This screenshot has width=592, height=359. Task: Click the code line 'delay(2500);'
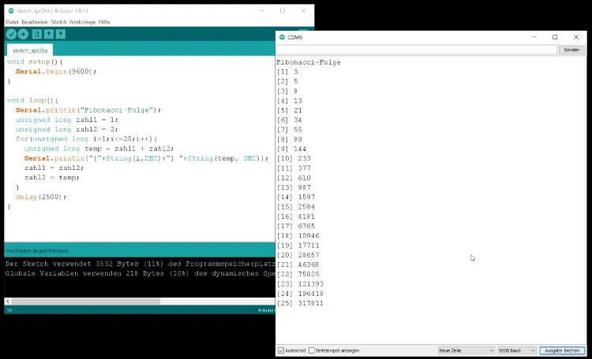click(x=41, y=197)
